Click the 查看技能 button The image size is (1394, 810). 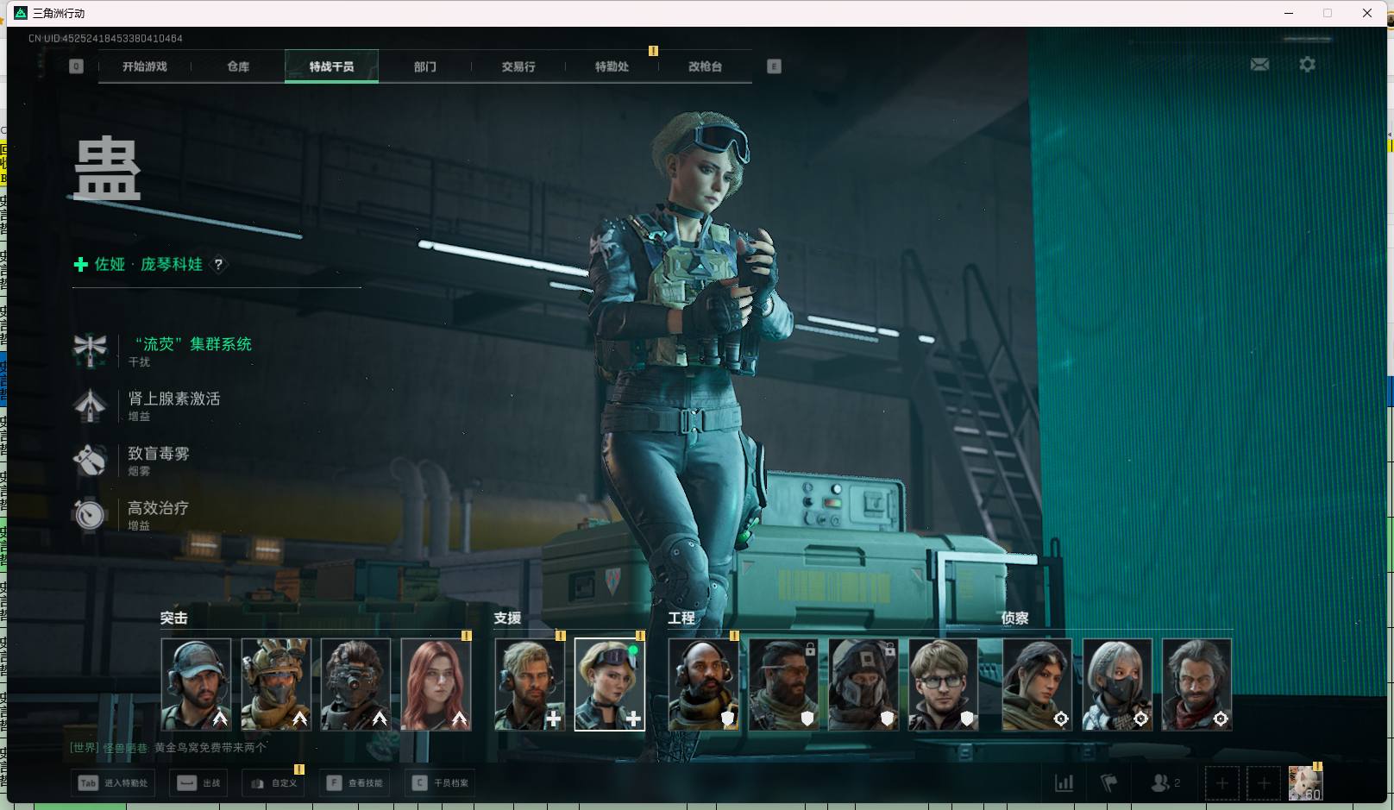click(x=355, y=782)
